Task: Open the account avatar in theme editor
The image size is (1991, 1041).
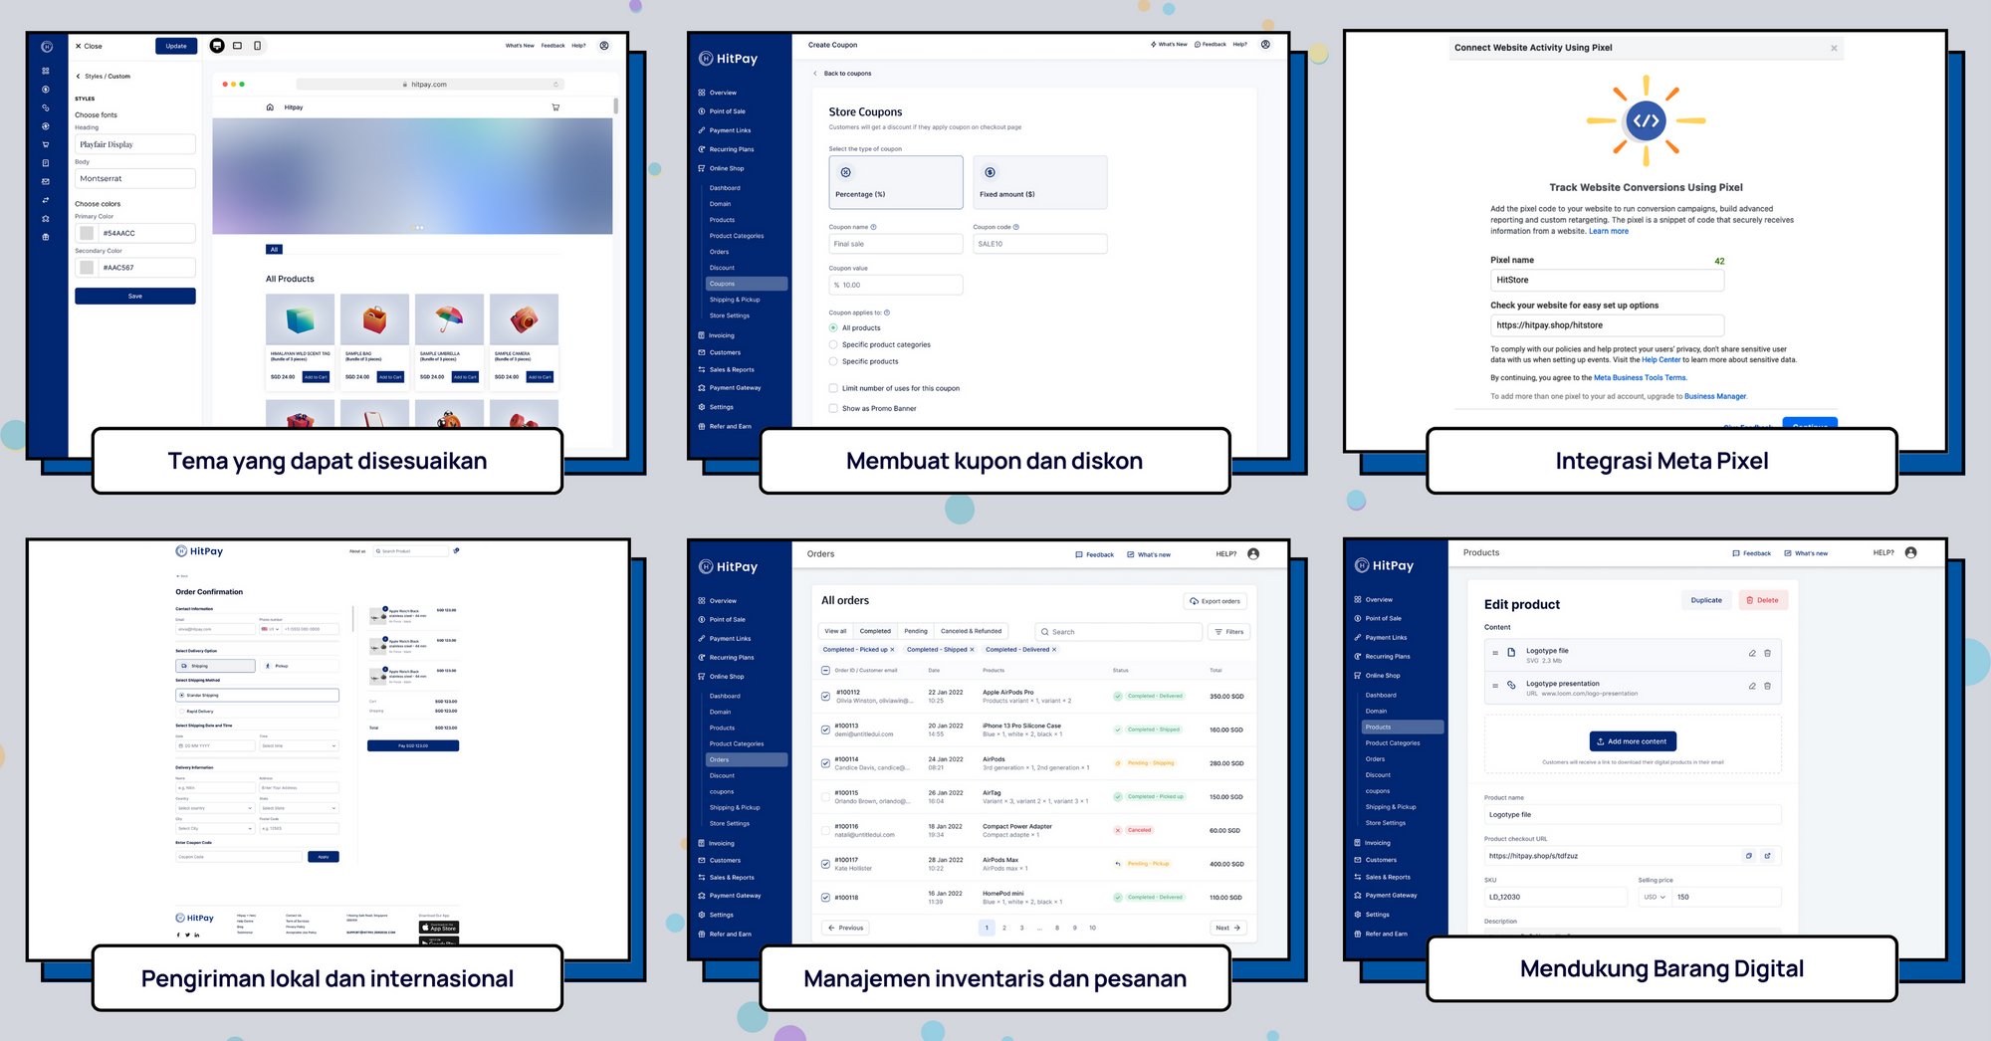Action: [604, 46]
